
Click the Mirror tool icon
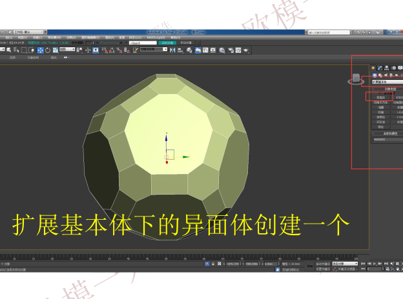point(172,50)
